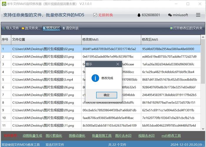Click status text 双击打开文件
This screenshot has height=147, width=206.
(x=55, y=145)
